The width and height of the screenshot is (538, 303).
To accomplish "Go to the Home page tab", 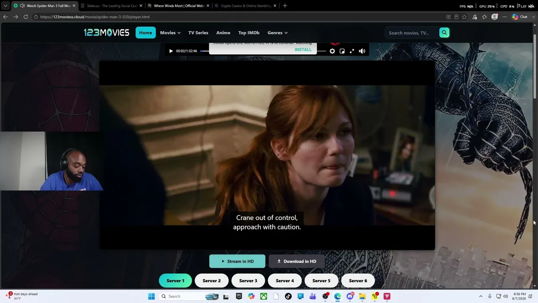I will [x=145, y=32].
